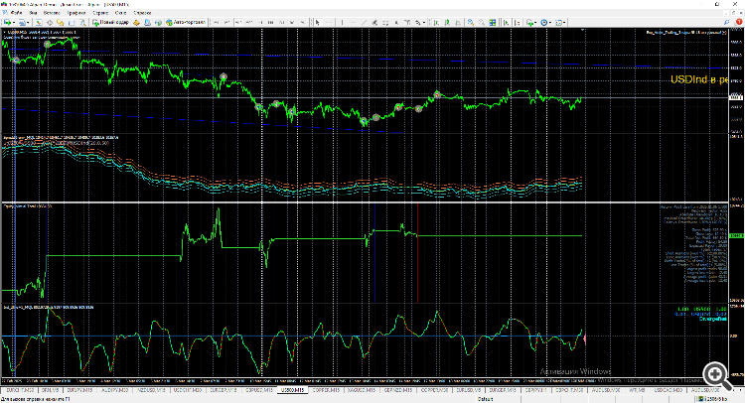This screenshot has width=745, height=403.
Task: Show the Market Watch panel
Action: click(x=39, y=22)
